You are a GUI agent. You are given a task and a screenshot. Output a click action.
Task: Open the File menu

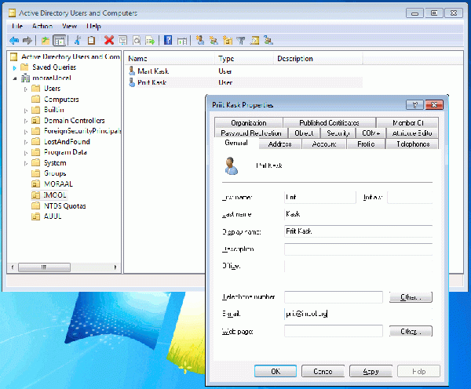(17, 26)
